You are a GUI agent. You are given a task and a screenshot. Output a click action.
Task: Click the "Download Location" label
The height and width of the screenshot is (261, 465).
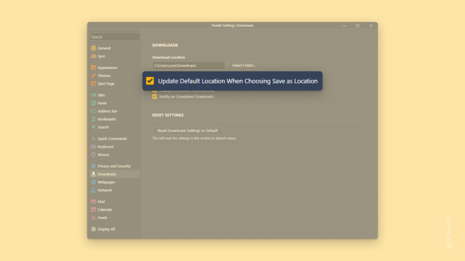(x=168, y=58)
